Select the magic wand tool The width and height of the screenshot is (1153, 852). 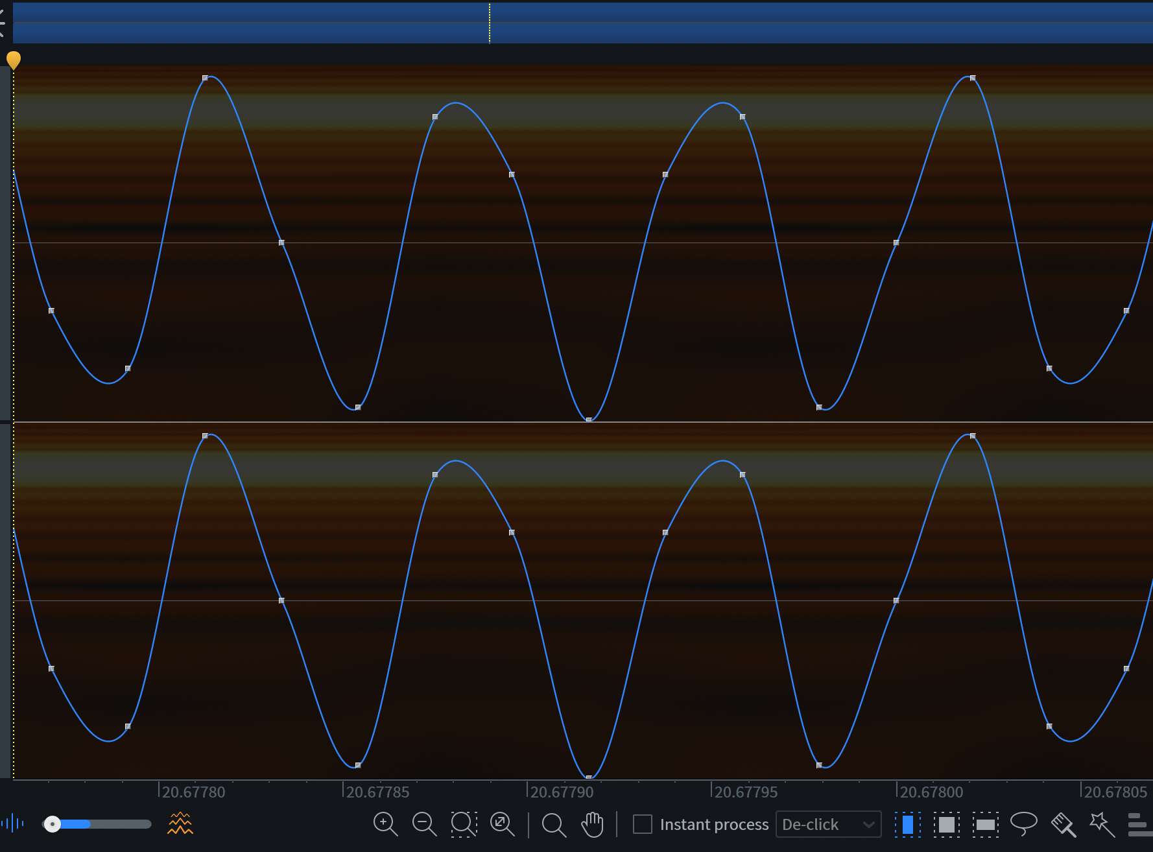[1102, 824]
